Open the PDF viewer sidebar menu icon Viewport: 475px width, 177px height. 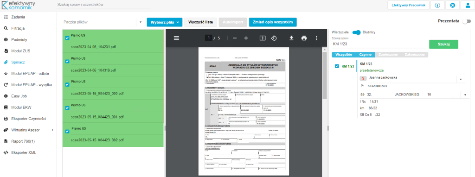177,38
